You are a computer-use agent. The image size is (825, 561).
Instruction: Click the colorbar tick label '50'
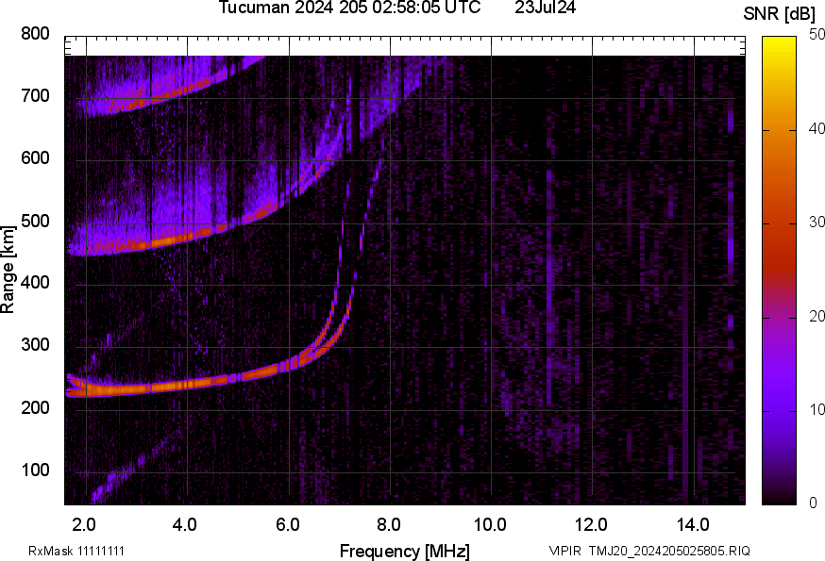pos(817,35)
